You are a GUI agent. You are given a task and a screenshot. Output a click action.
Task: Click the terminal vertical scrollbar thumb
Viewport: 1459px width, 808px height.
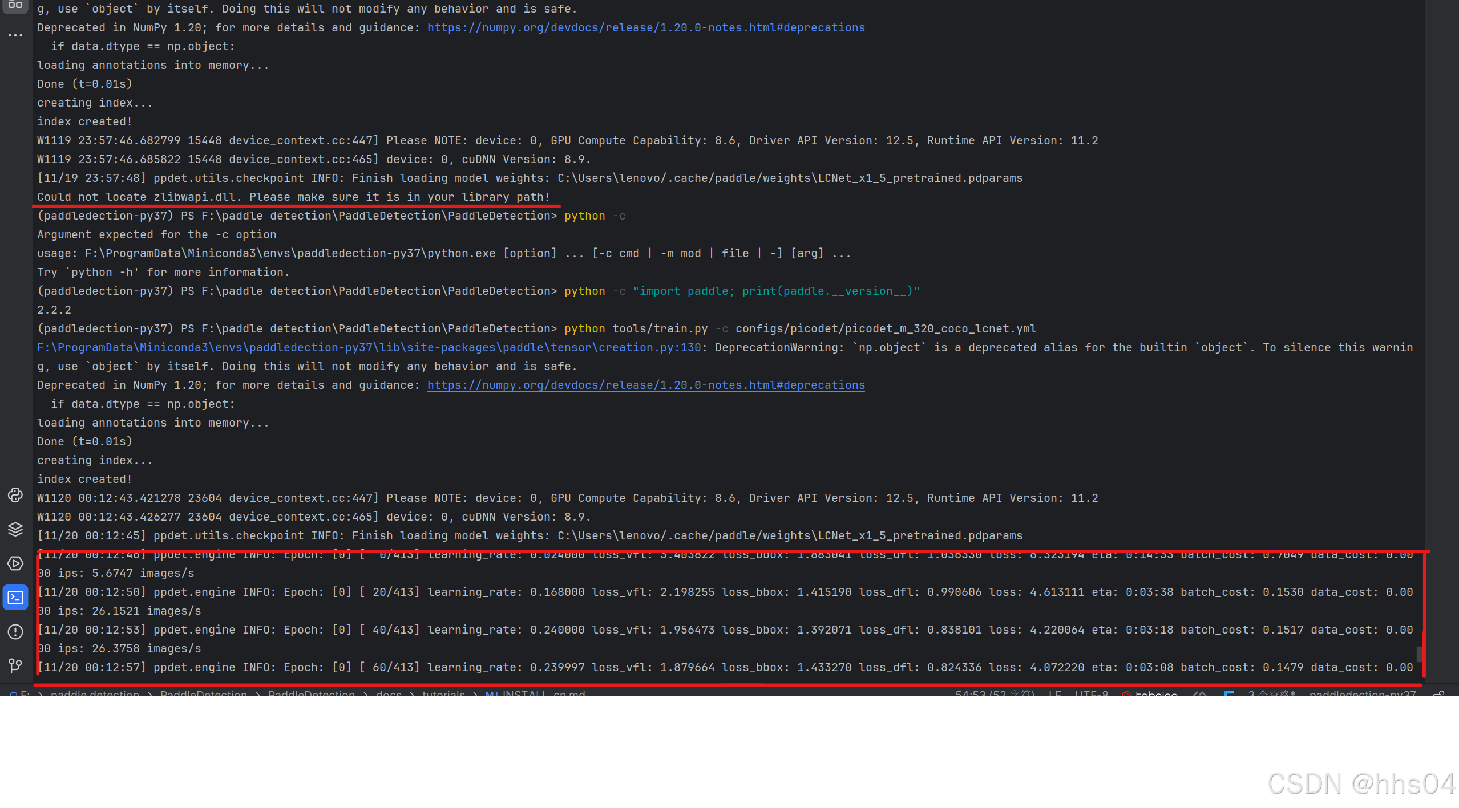point(1419,653)
